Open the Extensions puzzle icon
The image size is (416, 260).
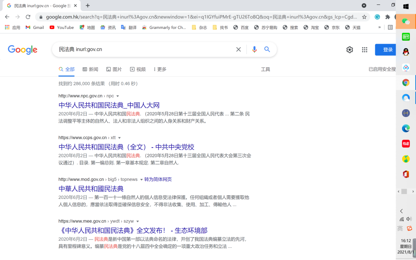point(387,17)
